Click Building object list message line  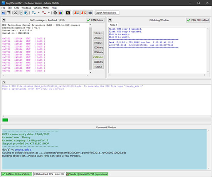[x=41, y=156]
